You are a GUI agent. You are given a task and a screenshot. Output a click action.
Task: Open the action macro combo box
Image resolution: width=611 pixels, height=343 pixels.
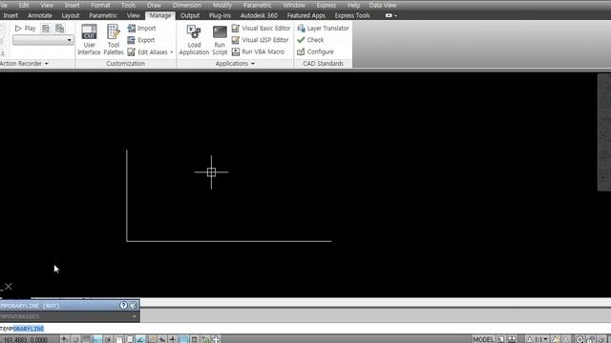[x=43, y=40]
